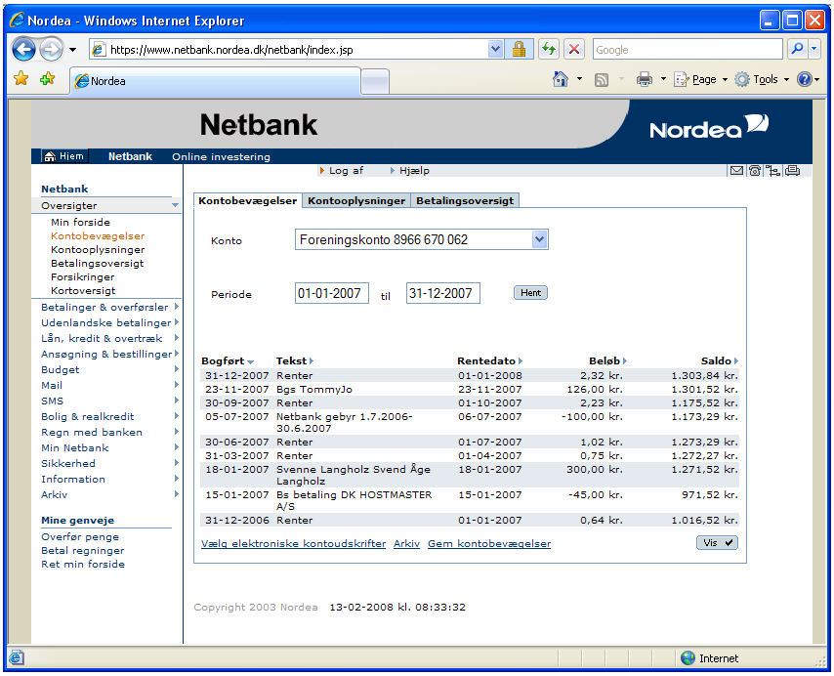
Task: Click the Hent button
Action: (530, 292)
